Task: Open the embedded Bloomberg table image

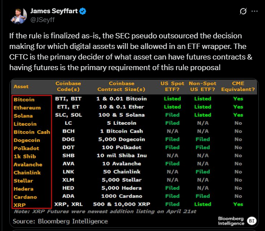Action: coord(134,153)
